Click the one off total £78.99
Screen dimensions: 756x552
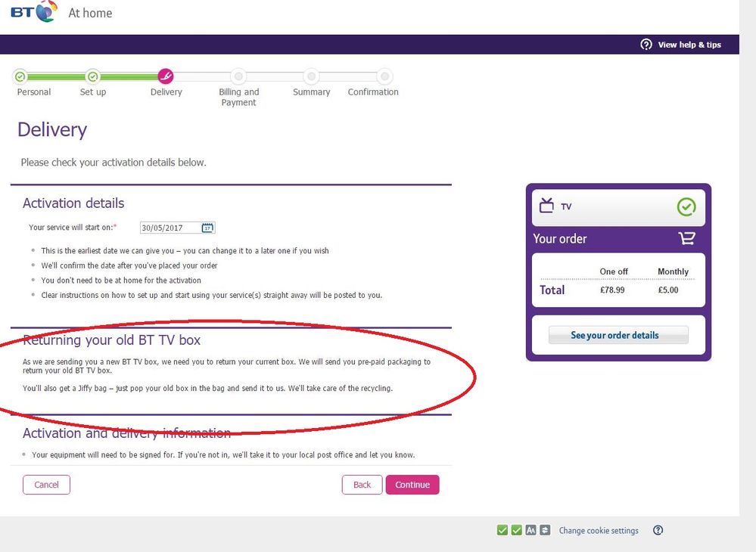(x=612, y=290)
